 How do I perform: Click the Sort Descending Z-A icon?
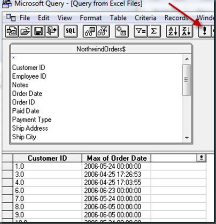(186, 31)
